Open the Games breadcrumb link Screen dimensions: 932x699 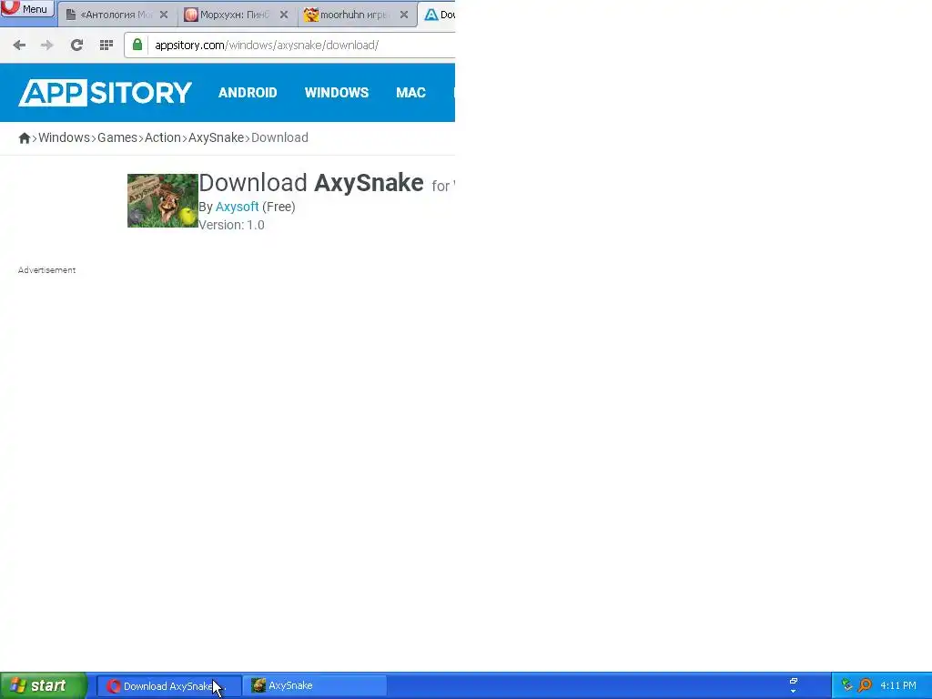(x=117, y=137)
